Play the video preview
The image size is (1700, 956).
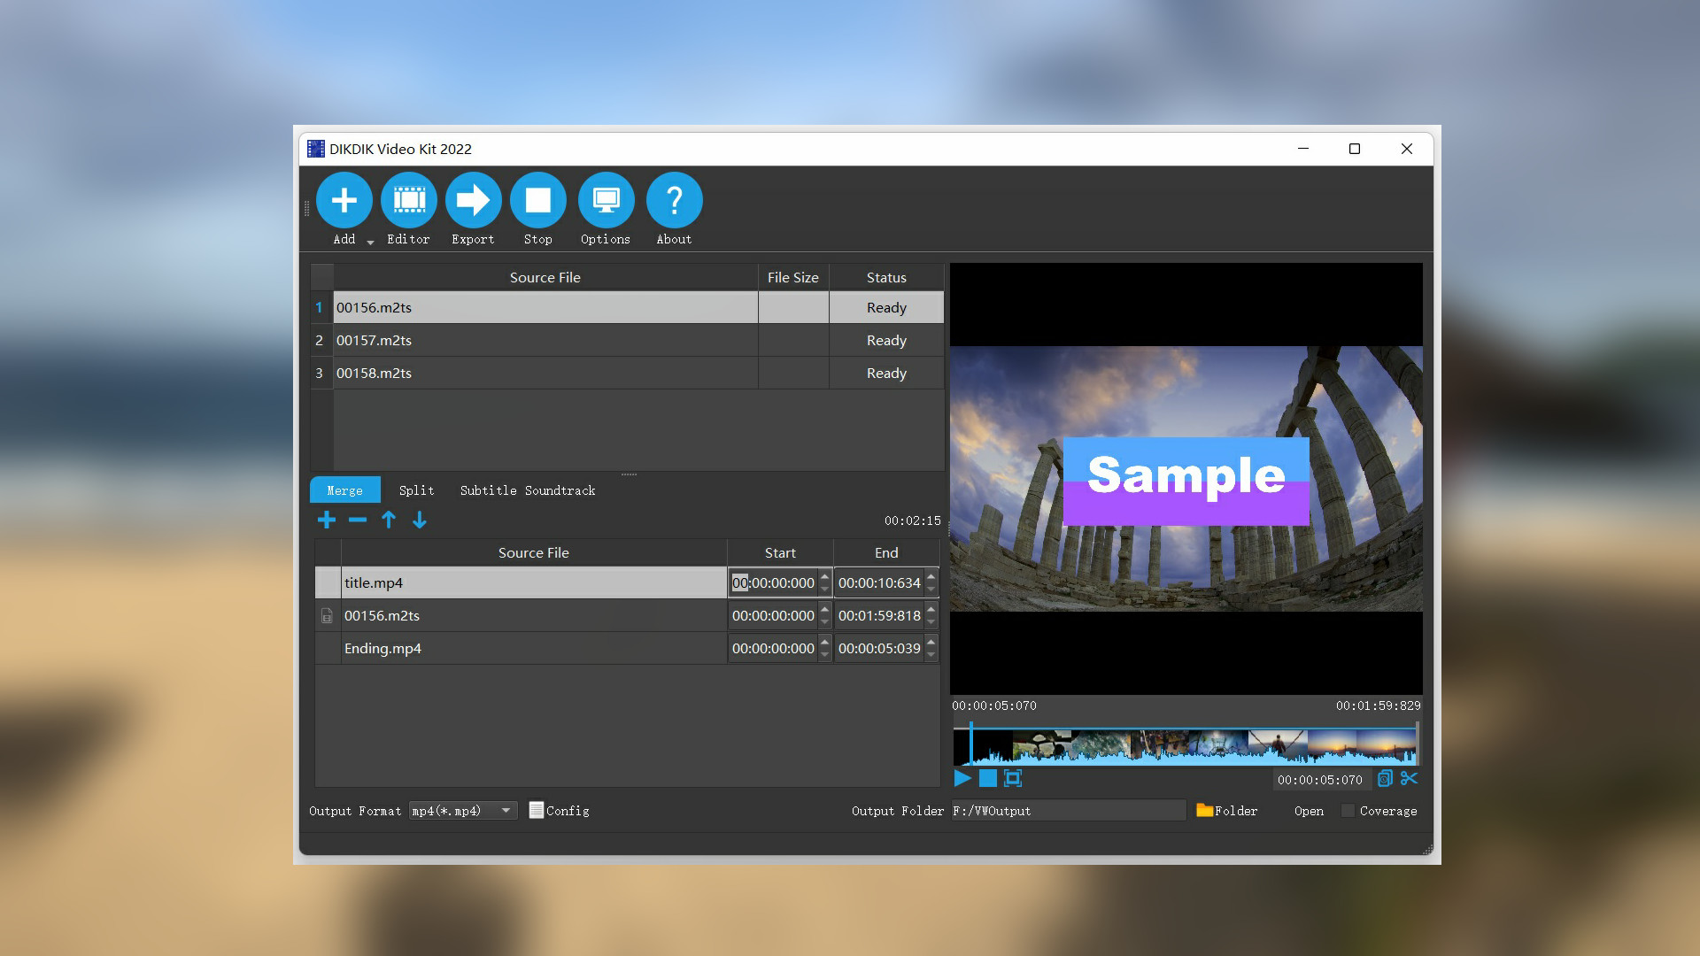click(962, 779)
